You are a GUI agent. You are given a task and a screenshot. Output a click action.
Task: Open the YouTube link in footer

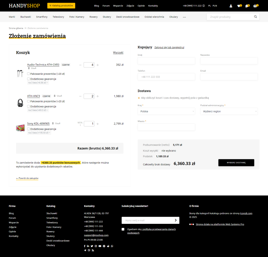tap(100, 246)
